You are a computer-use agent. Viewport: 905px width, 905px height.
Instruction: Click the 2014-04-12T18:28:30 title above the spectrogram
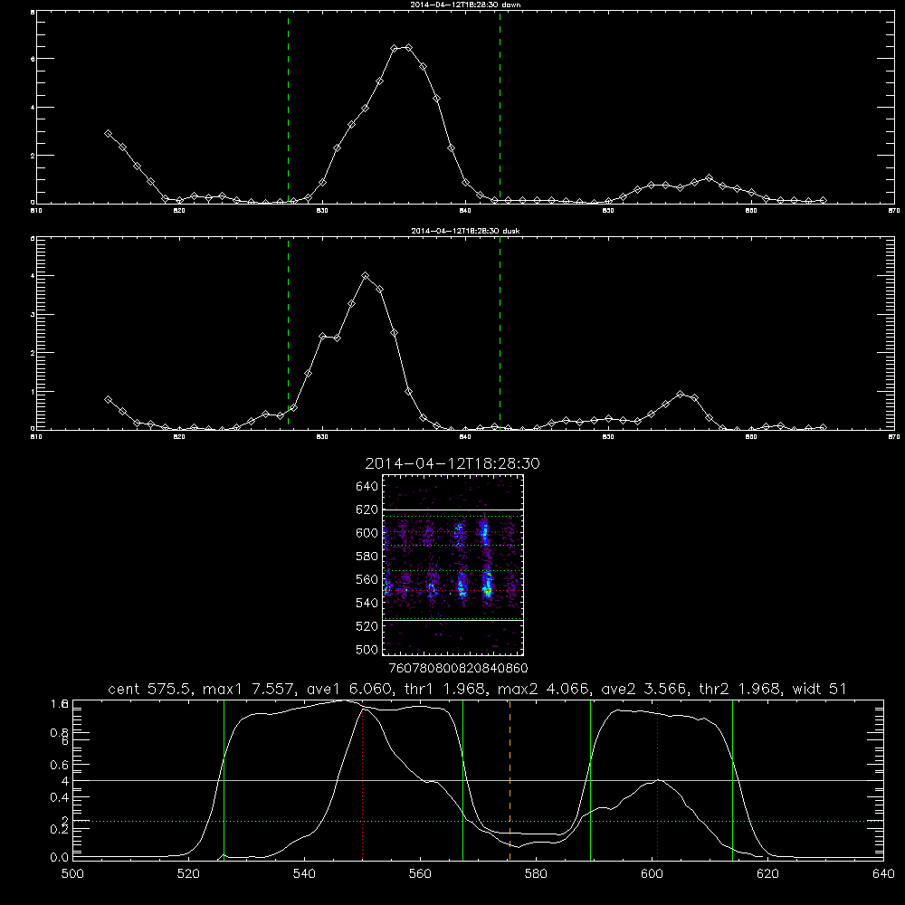(x=452, y=463)
